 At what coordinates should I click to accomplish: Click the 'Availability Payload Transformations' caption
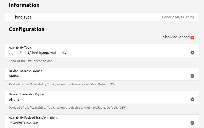pyautogui.click(x=33, y=118)
